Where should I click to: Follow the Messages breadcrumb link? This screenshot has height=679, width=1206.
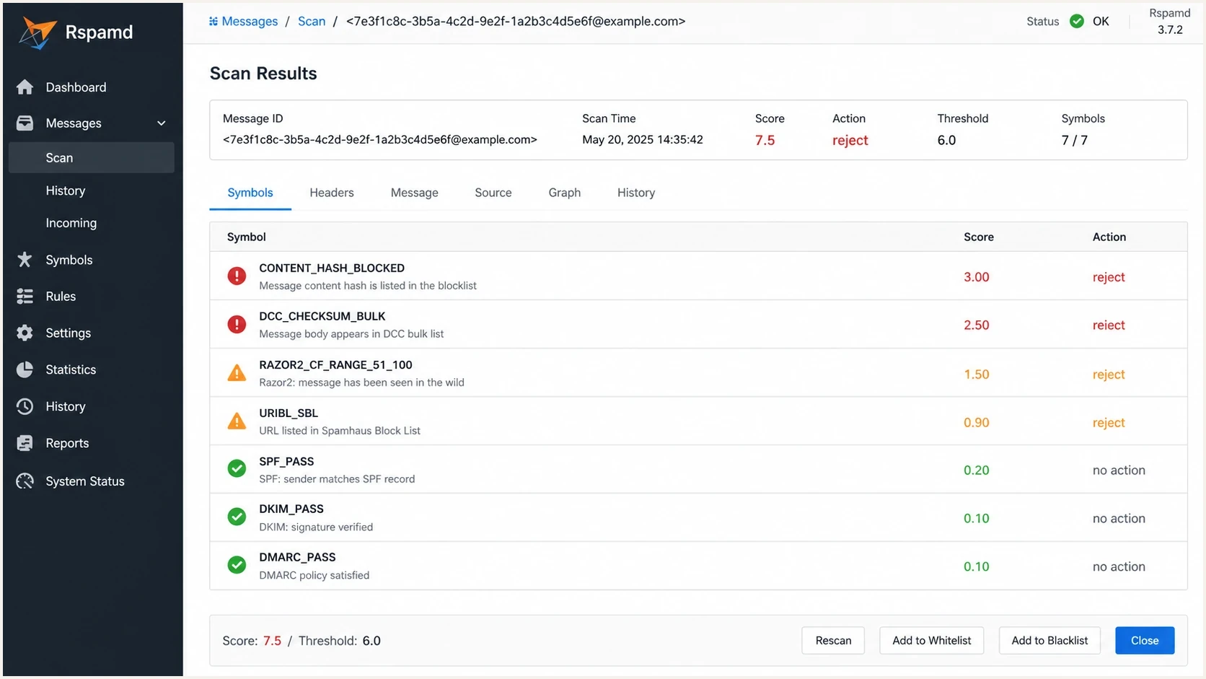coord(250,22)
